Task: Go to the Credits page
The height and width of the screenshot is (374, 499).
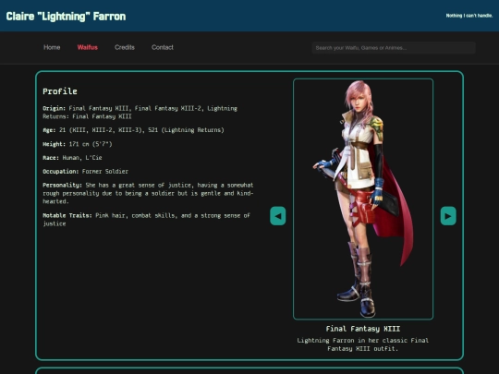Action: point(125,47)
